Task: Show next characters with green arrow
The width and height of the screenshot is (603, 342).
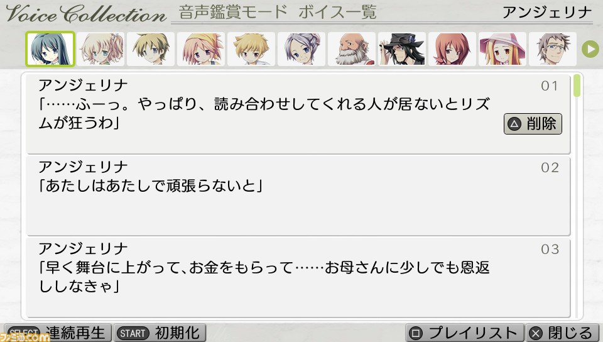Action: pyautogui.click(x=590, y=49)
